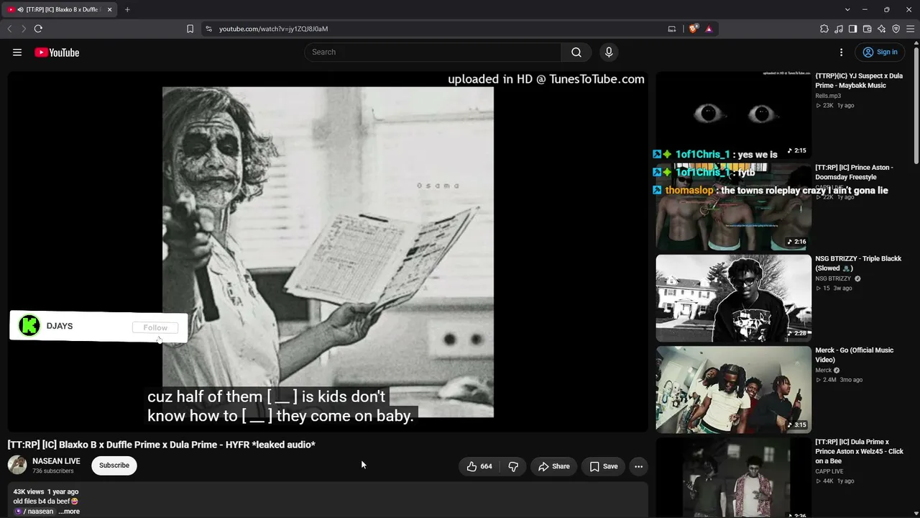Focus the YouTube search box
920x518 pixels.
click(x=433, y=53)
